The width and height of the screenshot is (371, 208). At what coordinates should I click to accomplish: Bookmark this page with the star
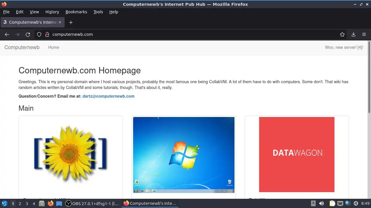click(x=342, y=34)
